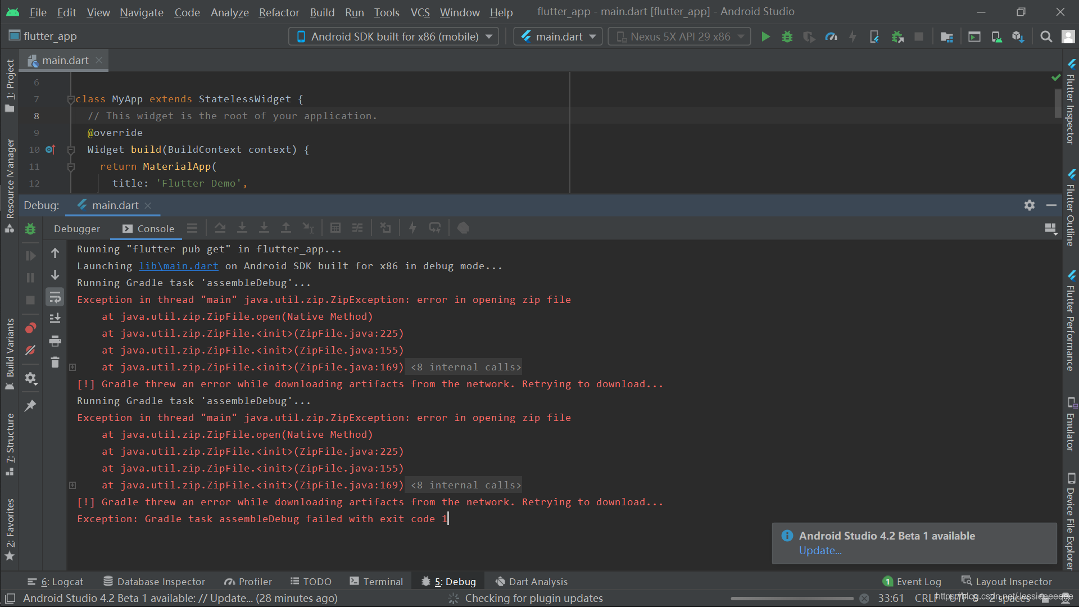Open the Refactor menu
This screenshot has height=607, width=1079.
(x=279, y=12)
